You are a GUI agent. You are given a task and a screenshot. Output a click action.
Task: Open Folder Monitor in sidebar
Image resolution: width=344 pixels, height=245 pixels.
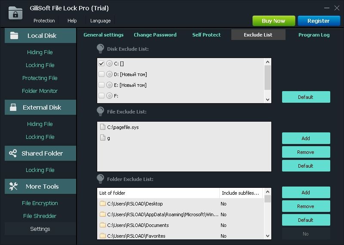(x=40, y=91)
